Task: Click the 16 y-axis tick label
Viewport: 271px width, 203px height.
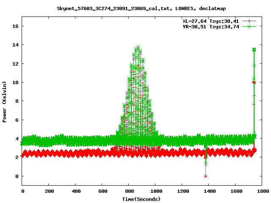Action: [16, 26]
